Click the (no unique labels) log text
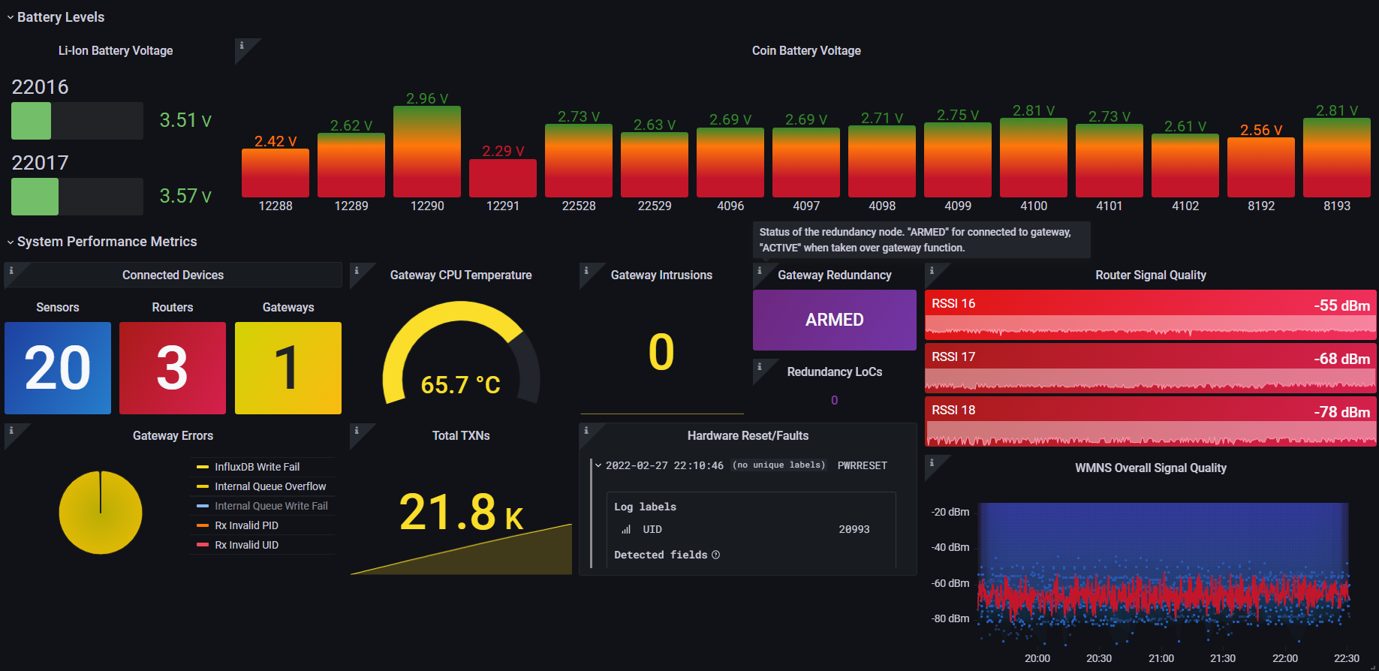Screen dimensions: 1379x671 [778, 465]
